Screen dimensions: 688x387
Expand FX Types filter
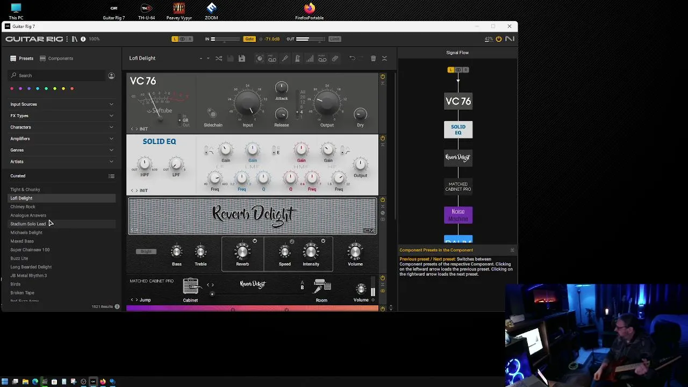62,116
